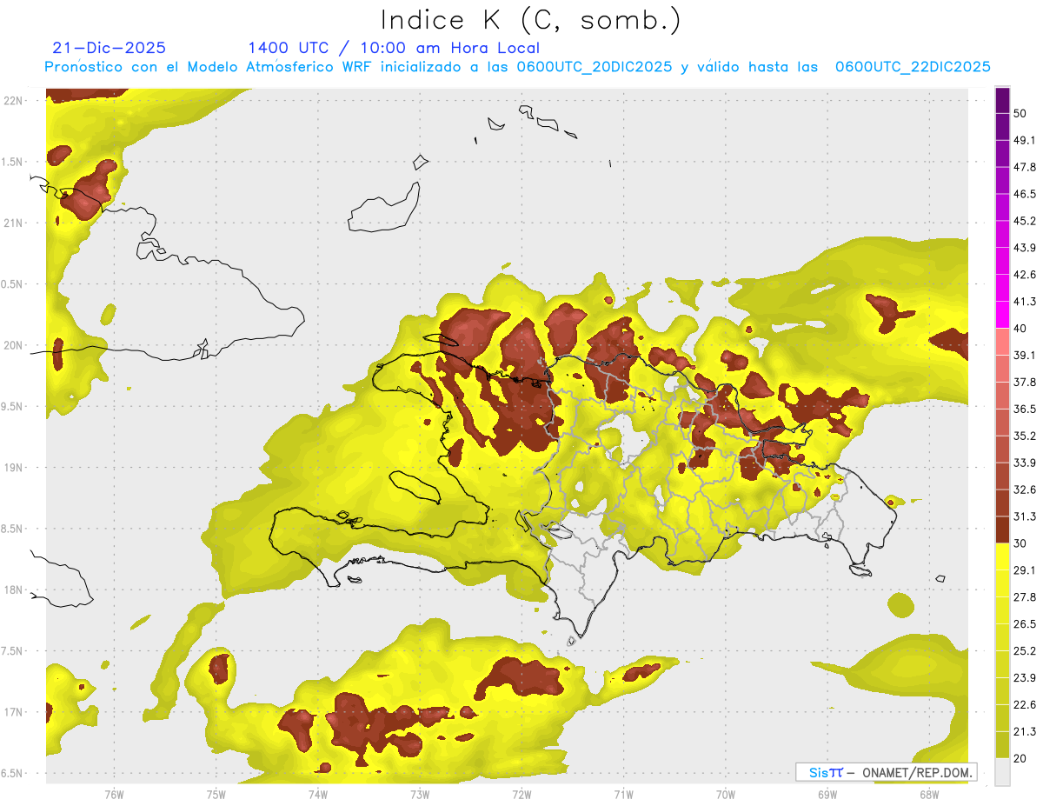Click the "68W" longitude label

tap(929, 795)
